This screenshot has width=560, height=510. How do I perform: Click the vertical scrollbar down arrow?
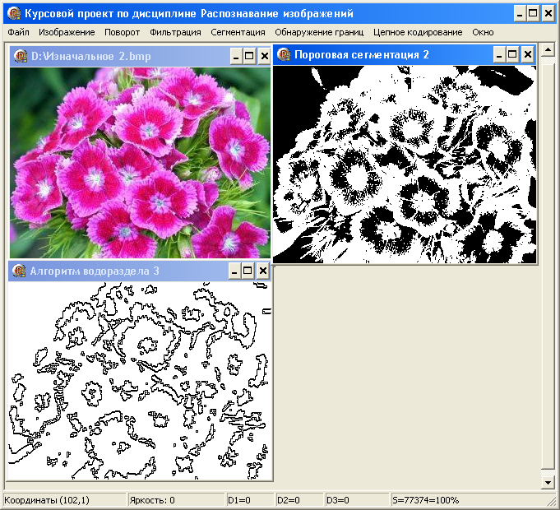pyautogui.click(x=548, y=483)
